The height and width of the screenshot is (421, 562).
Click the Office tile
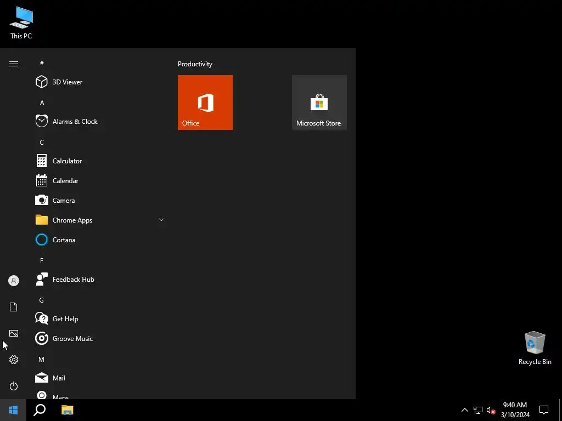pyautogui.click(x=205, y=103)
